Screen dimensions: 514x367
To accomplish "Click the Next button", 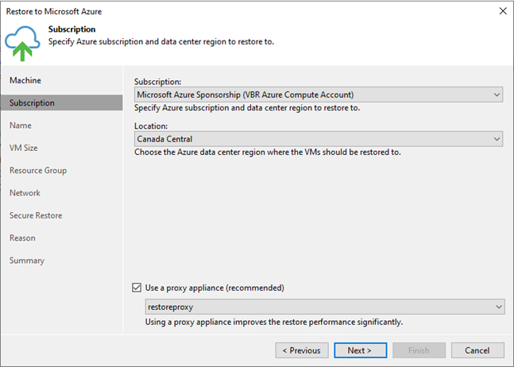I will [x=360, y=350].
